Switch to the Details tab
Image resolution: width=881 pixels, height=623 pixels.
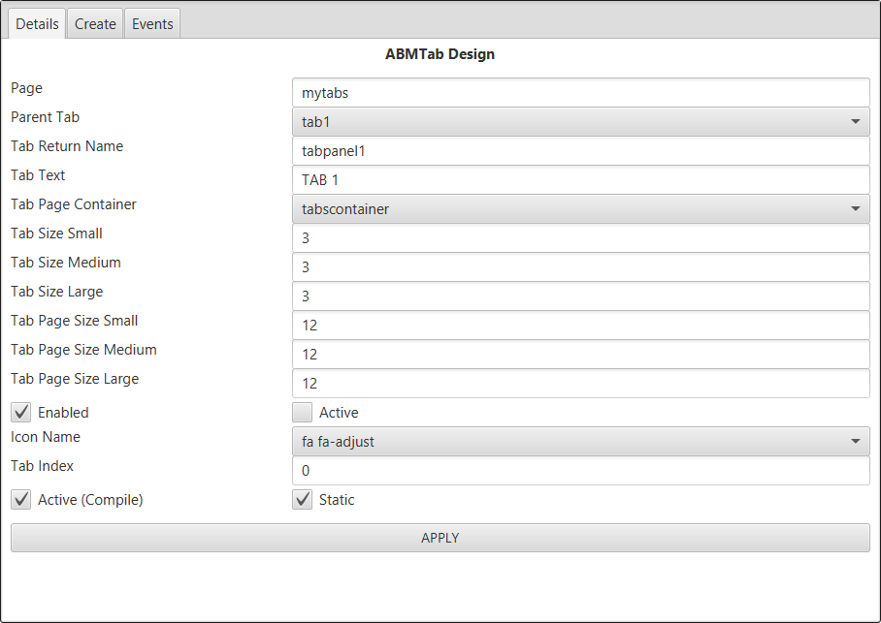tap(37, 24)
